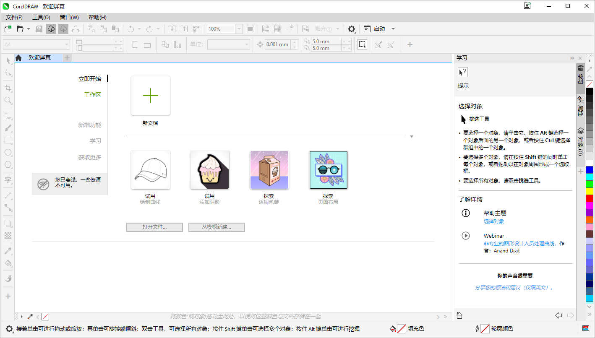
Task: Pick the red swatch in color palette
Action: click(x=590, y=198)
